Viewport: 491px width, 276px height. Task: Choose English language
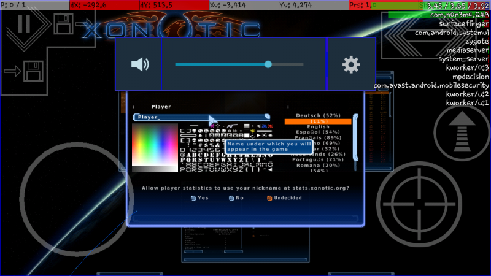pos(318,127)
